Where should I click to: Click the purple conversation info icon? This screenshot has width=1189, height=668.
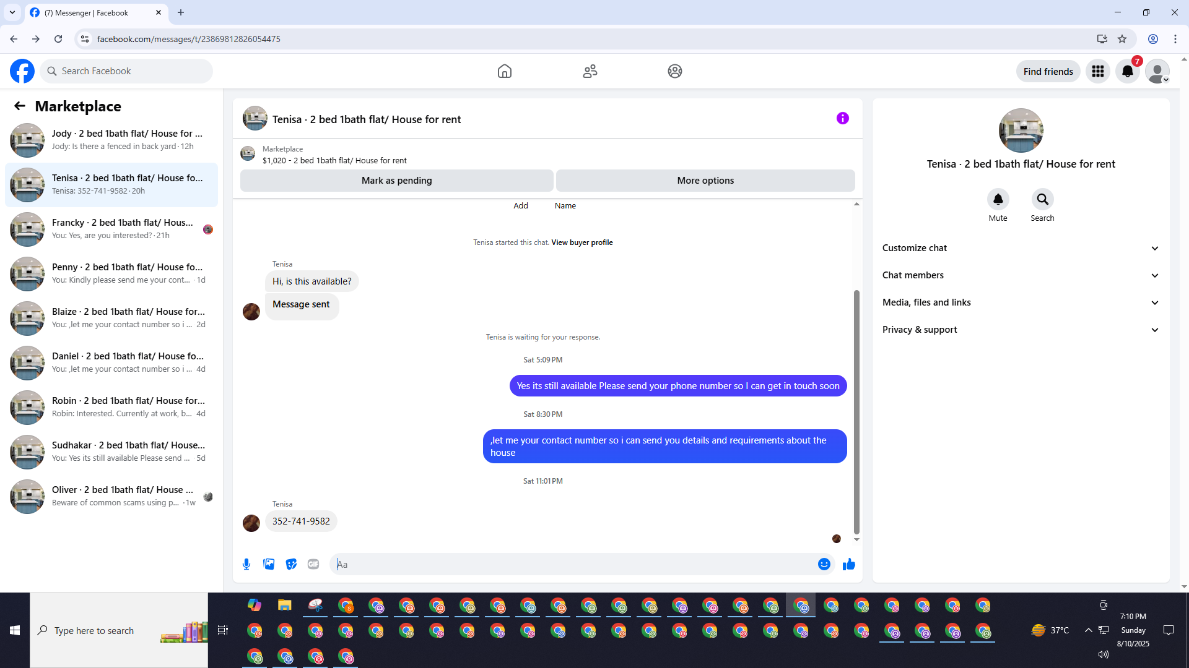[842, 118]
